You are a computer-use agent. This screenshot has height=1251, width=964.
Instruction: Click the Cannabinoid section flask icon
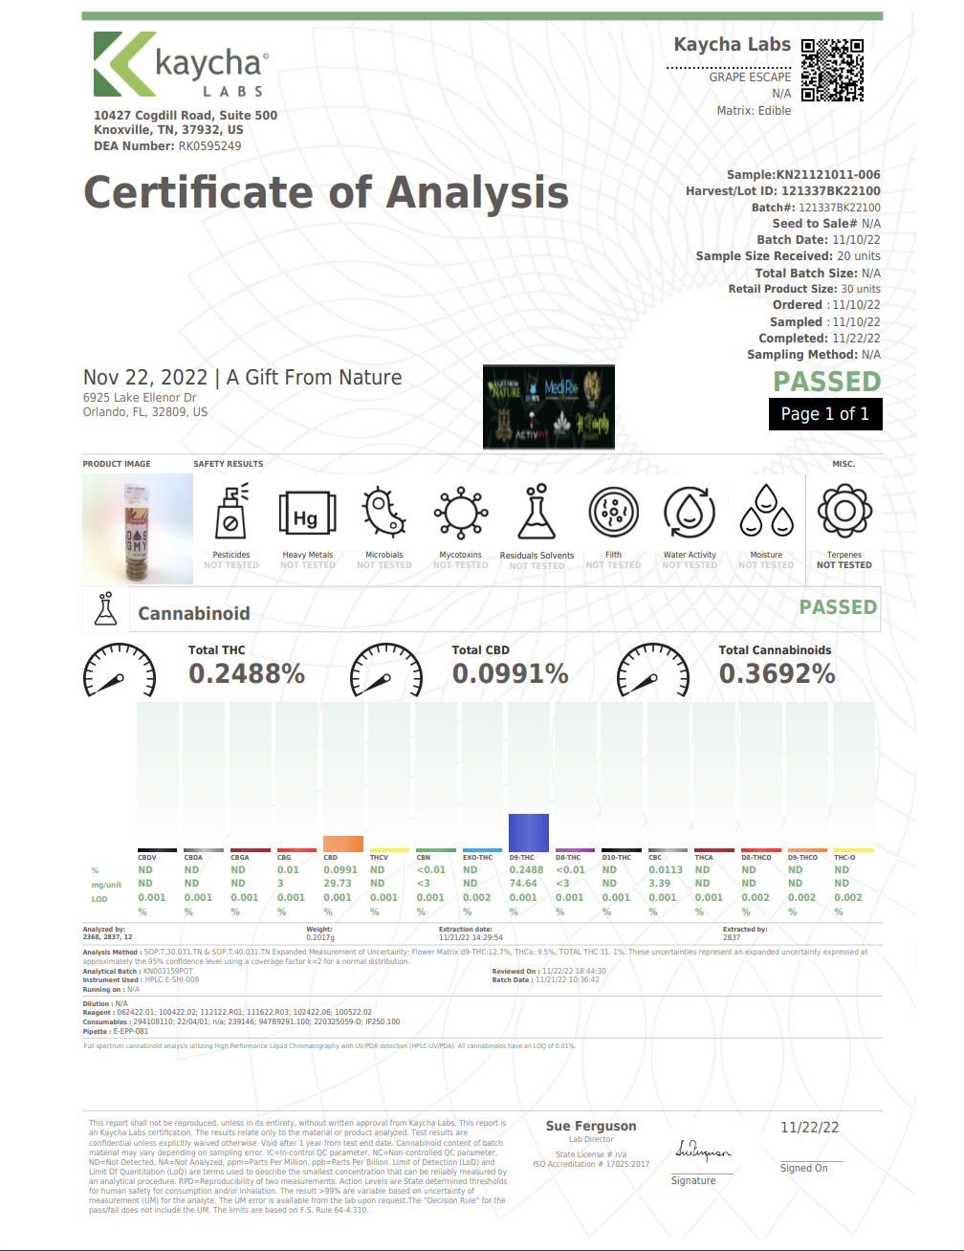tap(106, 609)
